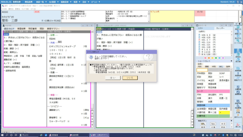The height and width of the screenshot is (137, 243).
Task: Open 処方入力 in the right sidebar
Action: [x=238, y=36]
